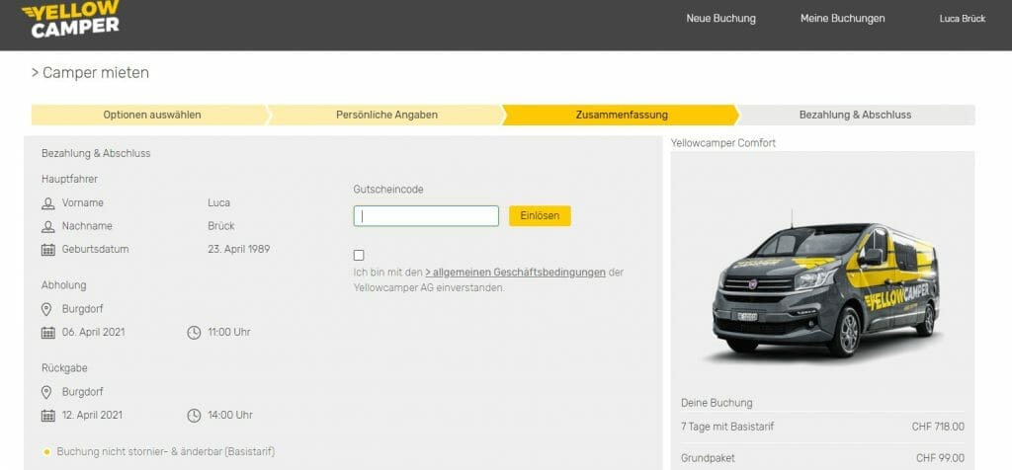
Task: Click pickup time 11:00 Uhr
Action: 229,333
